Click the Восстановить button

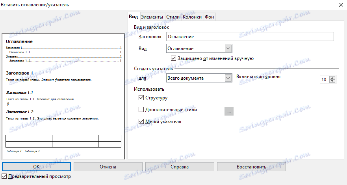(x=251, y=166)
